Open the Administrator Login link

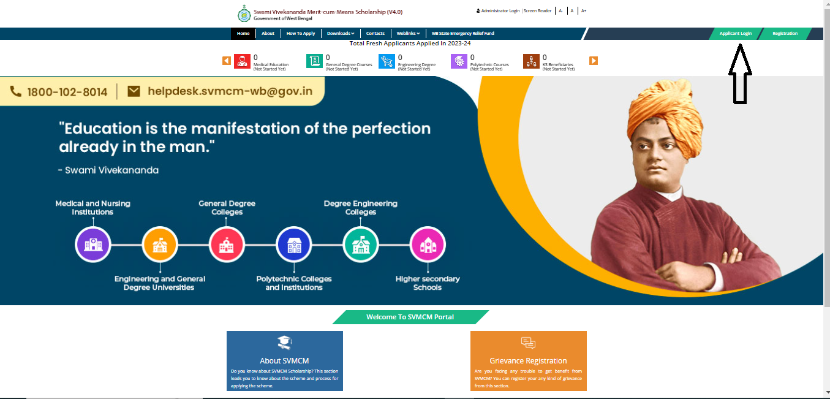[x=498, y=11]
